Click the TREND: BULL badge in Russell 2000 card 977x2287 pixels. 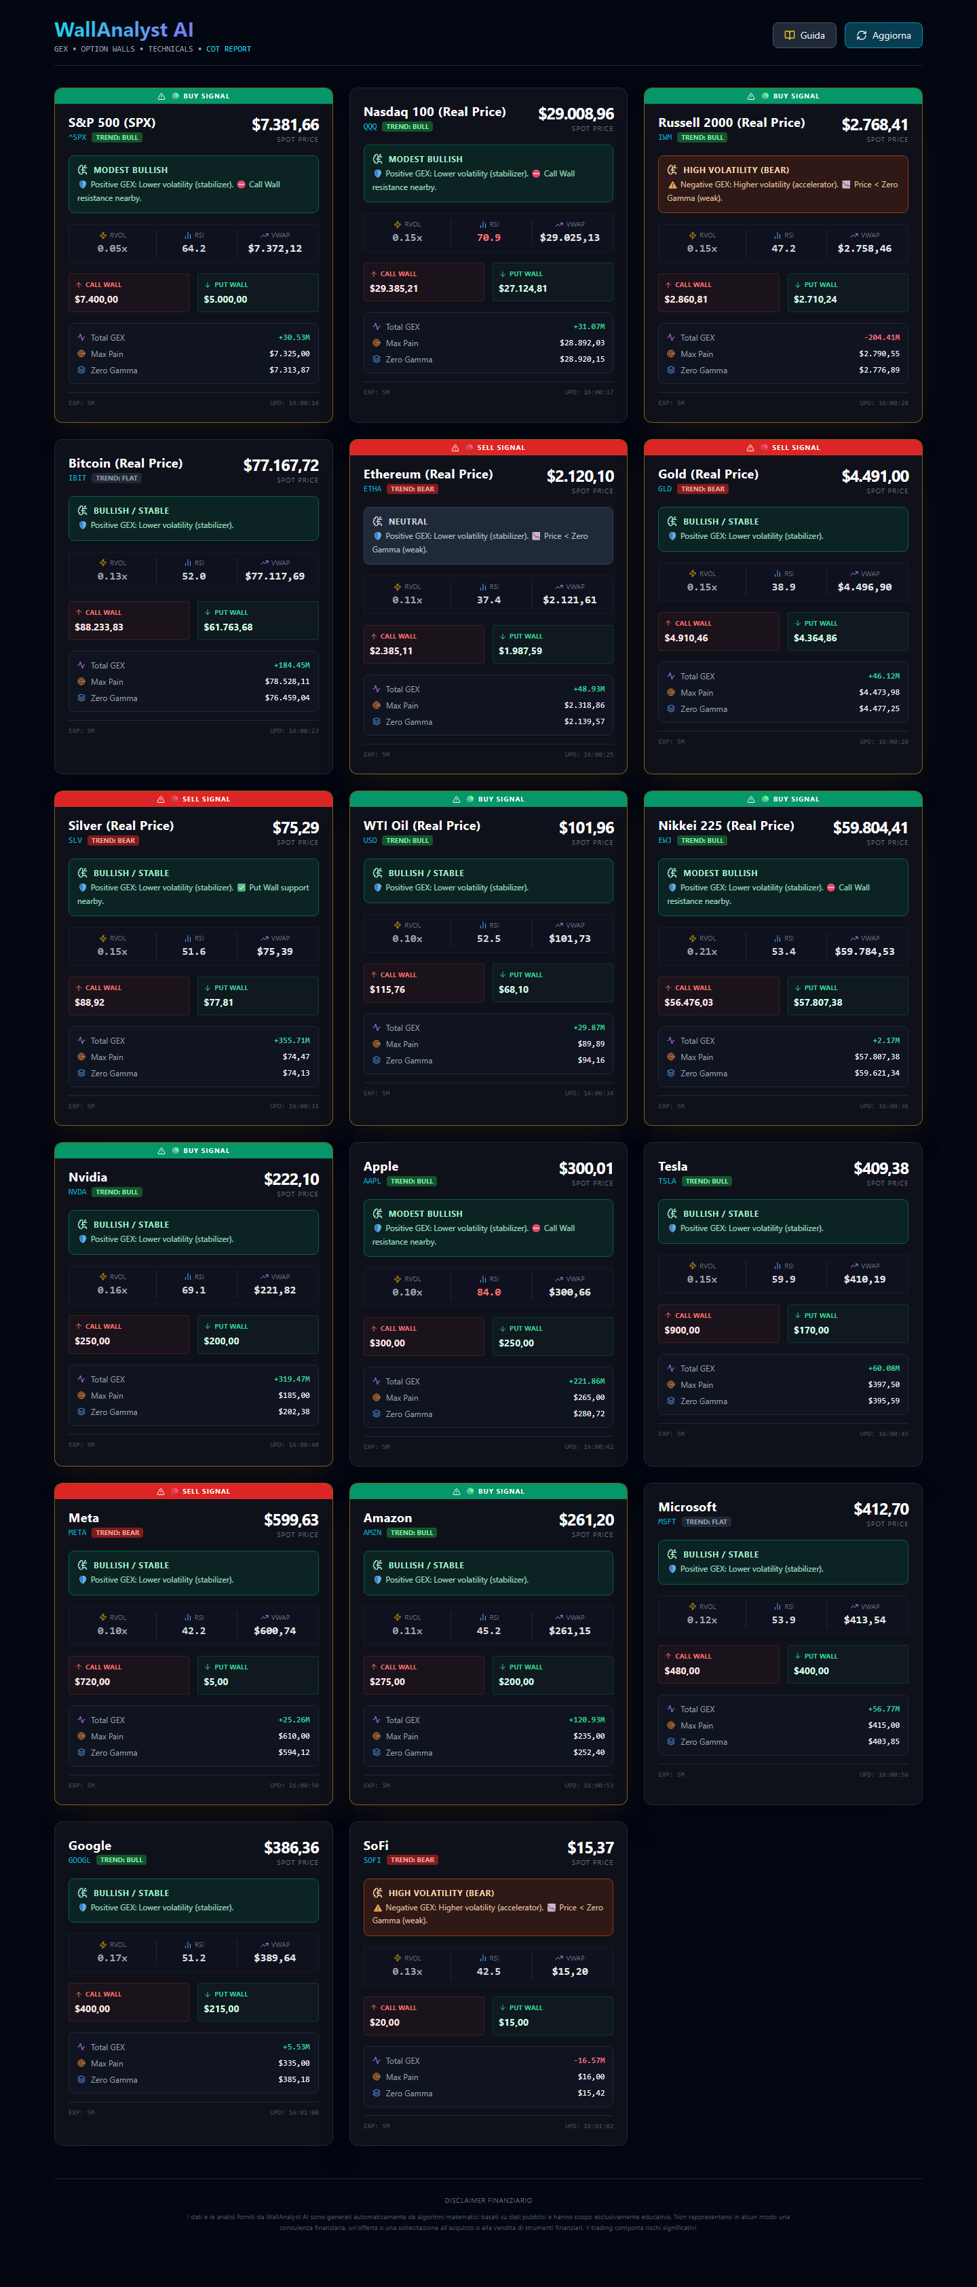tap(703, 138)
